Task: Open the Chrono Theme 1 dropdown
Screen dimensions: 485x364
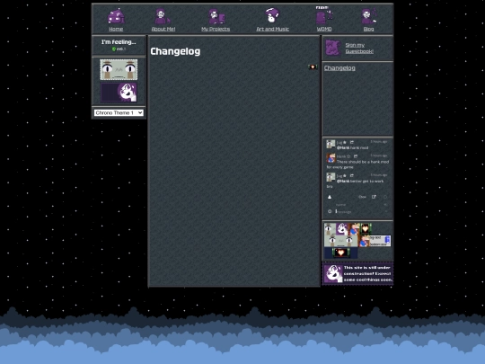Action: point(119,112)
